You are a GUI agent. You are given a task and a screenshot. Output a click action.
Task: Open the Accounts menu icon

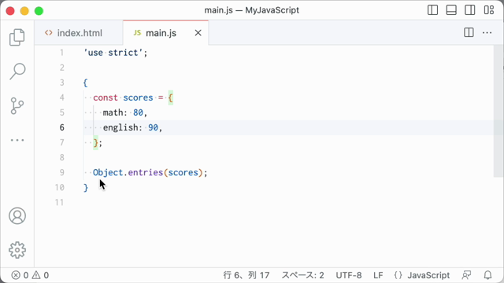[17, 215]
